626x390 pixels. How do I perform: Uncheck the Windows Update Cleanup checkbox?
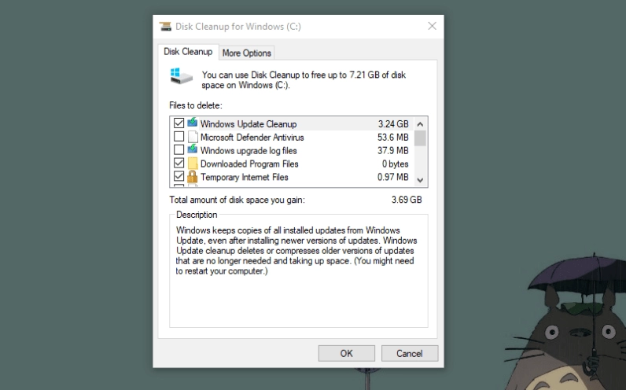[179, 123]
